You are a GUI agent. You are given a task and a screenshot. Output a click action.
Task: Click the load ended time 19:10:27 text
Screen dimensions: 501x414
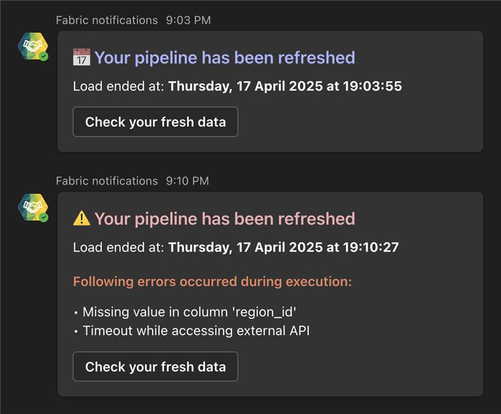pos(371,247)
